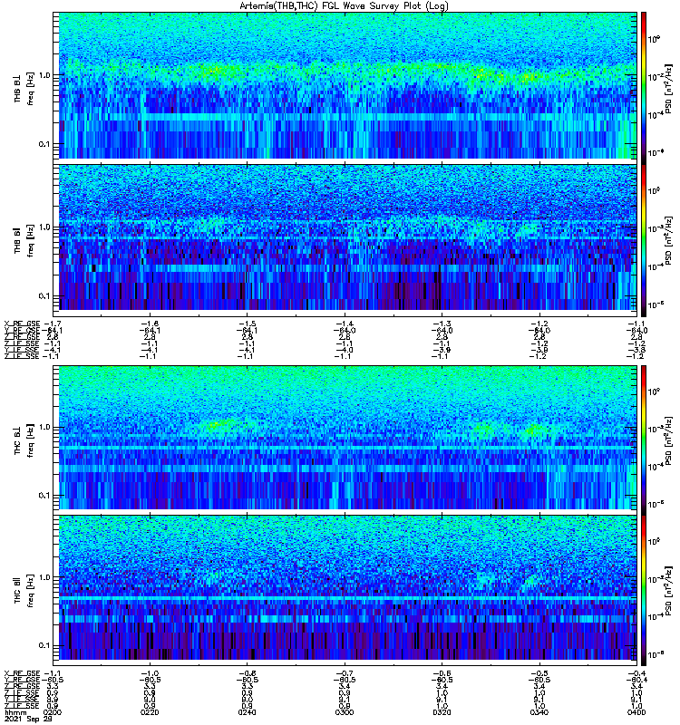This screenshot has height=725, width=680.
Task: Click the color bar beside THB B-parallel panel
Action: coord(645,237)
